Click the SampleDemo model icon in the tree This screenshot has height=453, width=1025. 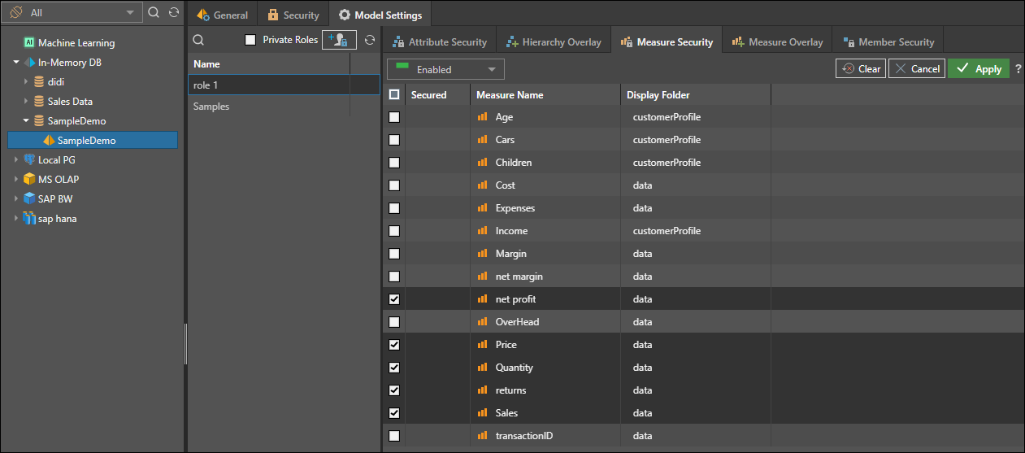click(49, 141)
